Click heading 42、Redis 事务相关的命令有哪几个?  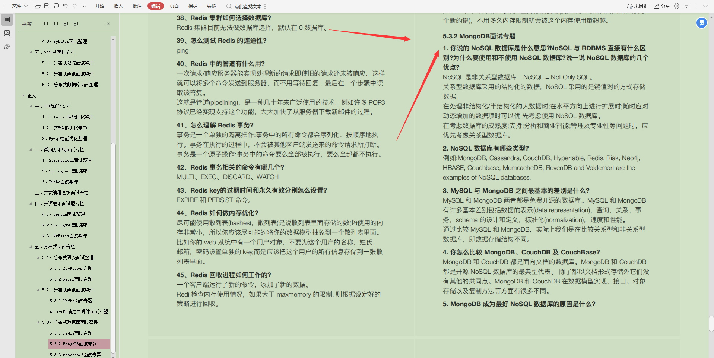click(230, 167)
